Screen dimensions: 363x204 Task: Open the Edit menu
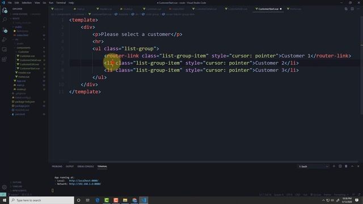(x=16, y=3)
